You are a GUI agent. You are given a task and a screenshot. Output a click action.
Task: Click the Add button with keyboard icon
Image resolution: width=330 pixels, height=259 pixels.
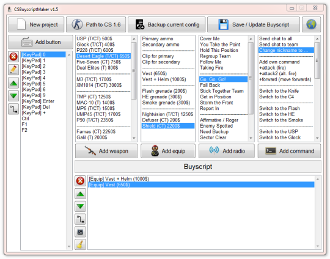pos(40,42)
